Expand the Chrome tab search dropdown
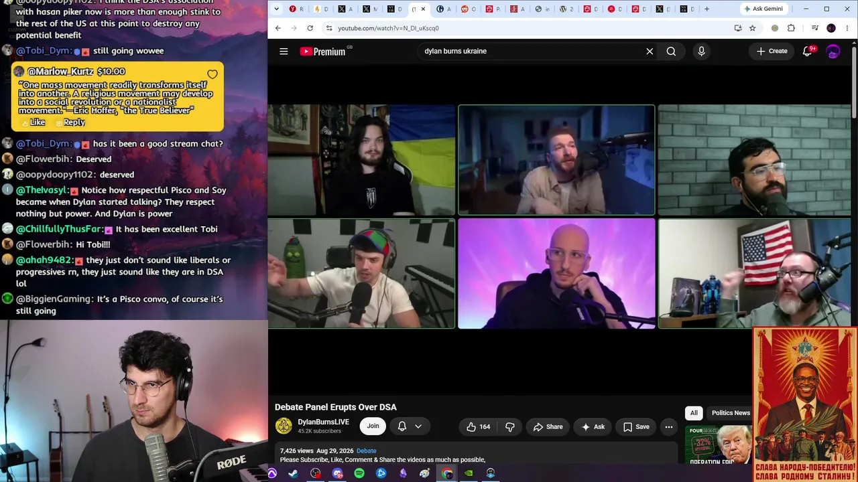 coord(276,9)
